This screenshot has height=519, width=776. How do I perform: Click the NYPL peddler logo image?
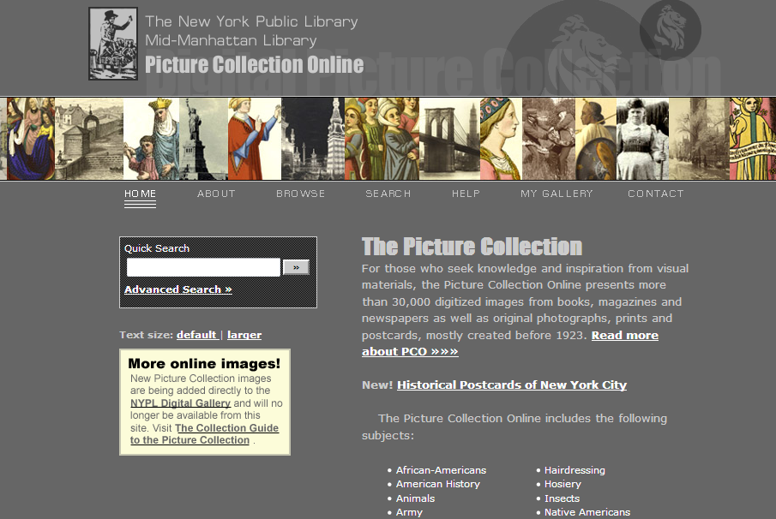tap(113, 44)
